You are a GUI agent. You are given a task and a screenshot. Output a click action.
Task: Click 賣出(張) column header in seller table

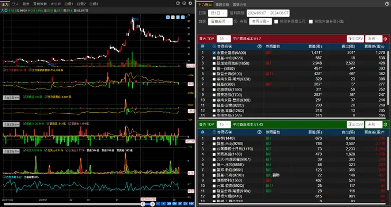tap(348, 132)
